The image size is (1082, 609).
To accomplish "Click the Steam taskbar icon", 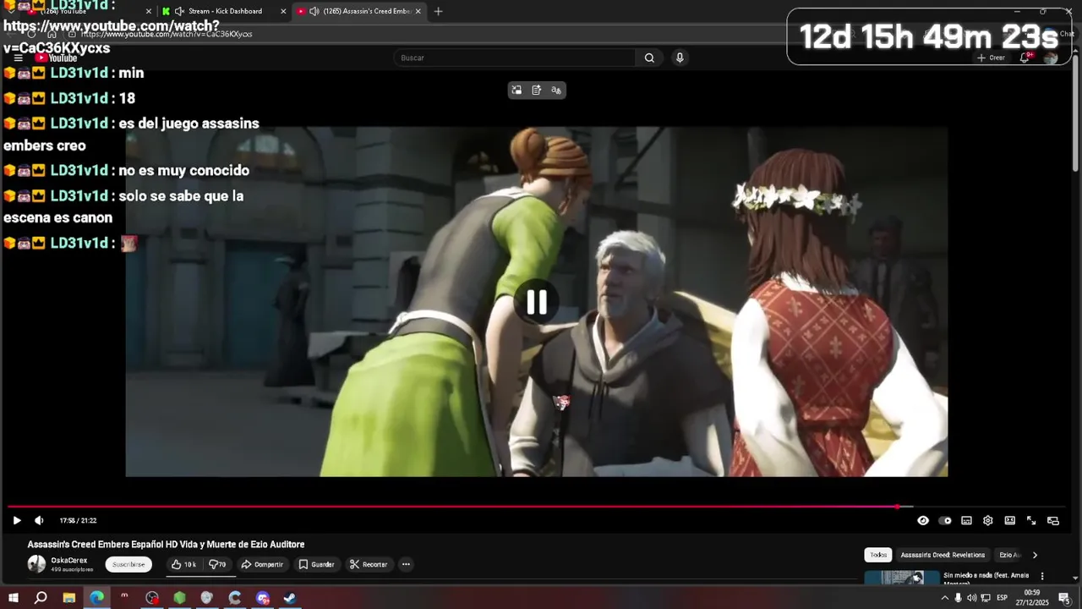I will [289, 598].
